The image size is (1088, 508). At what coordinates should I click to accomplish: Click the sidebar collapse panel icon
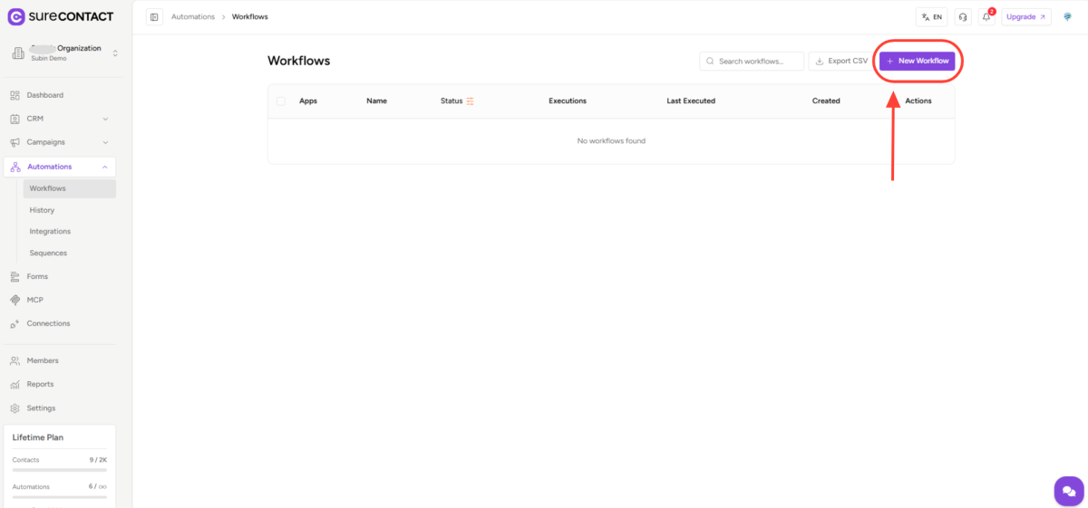click(x=154, y=17)
